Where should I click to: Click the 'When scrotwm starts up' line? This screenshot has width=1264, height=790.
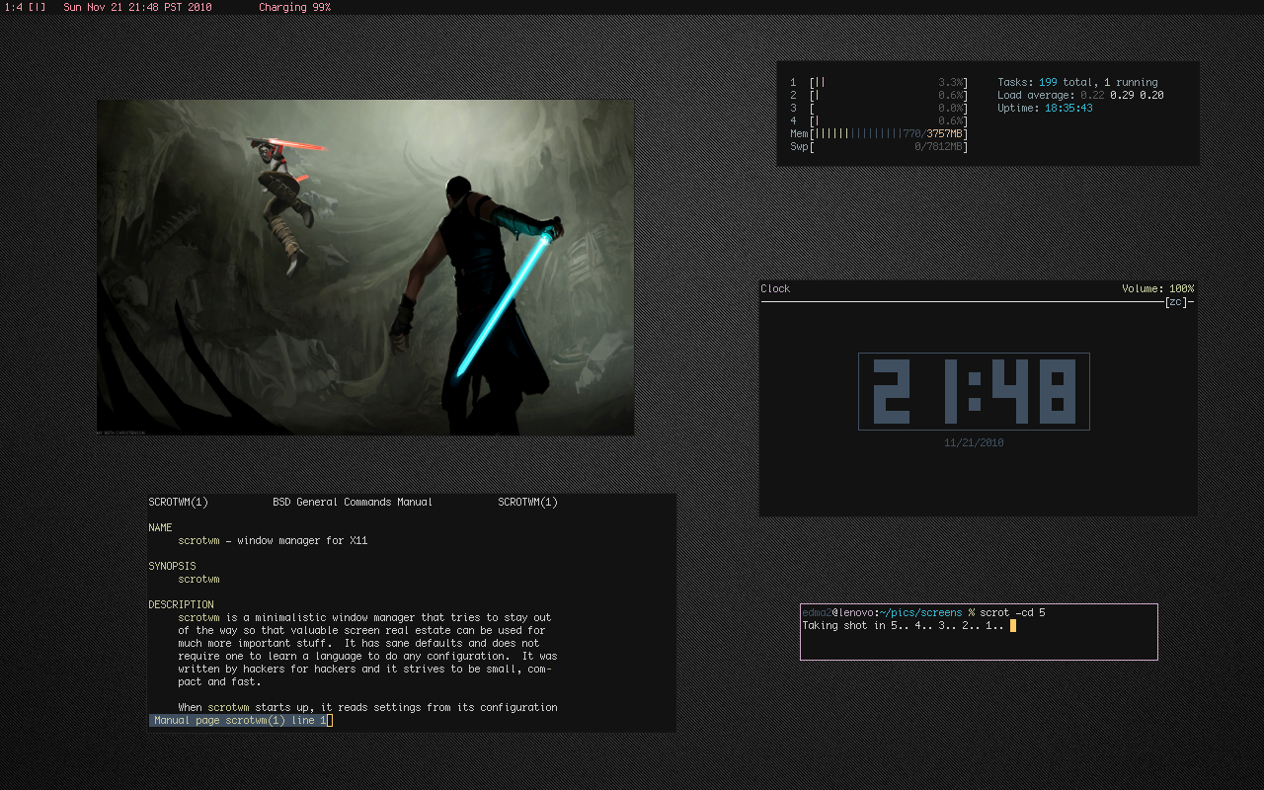pyautogui.click(x=367, y=708)
